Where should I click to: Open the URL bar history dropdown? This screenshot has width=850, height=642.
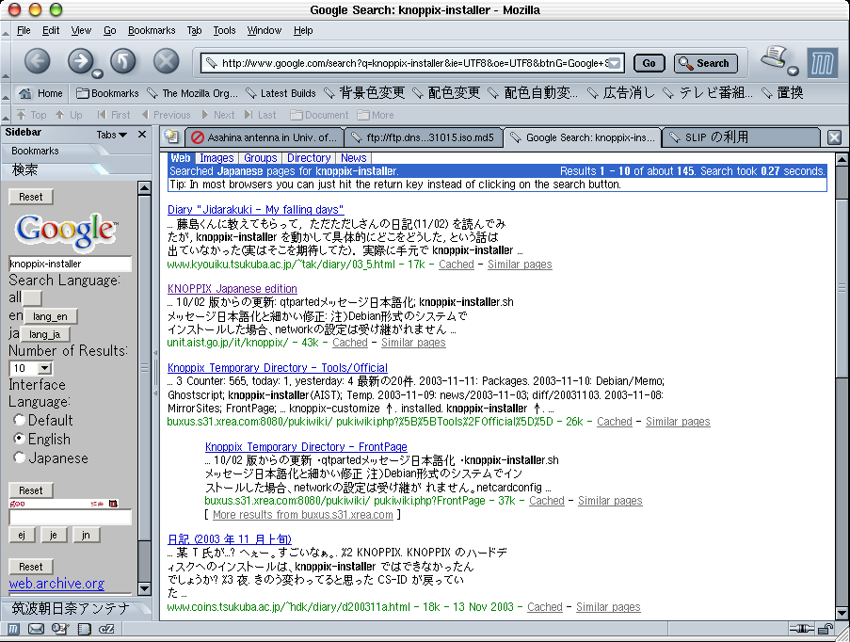614,63
